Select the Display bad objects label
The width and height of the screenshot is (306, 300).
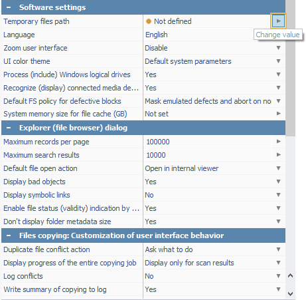35,182
